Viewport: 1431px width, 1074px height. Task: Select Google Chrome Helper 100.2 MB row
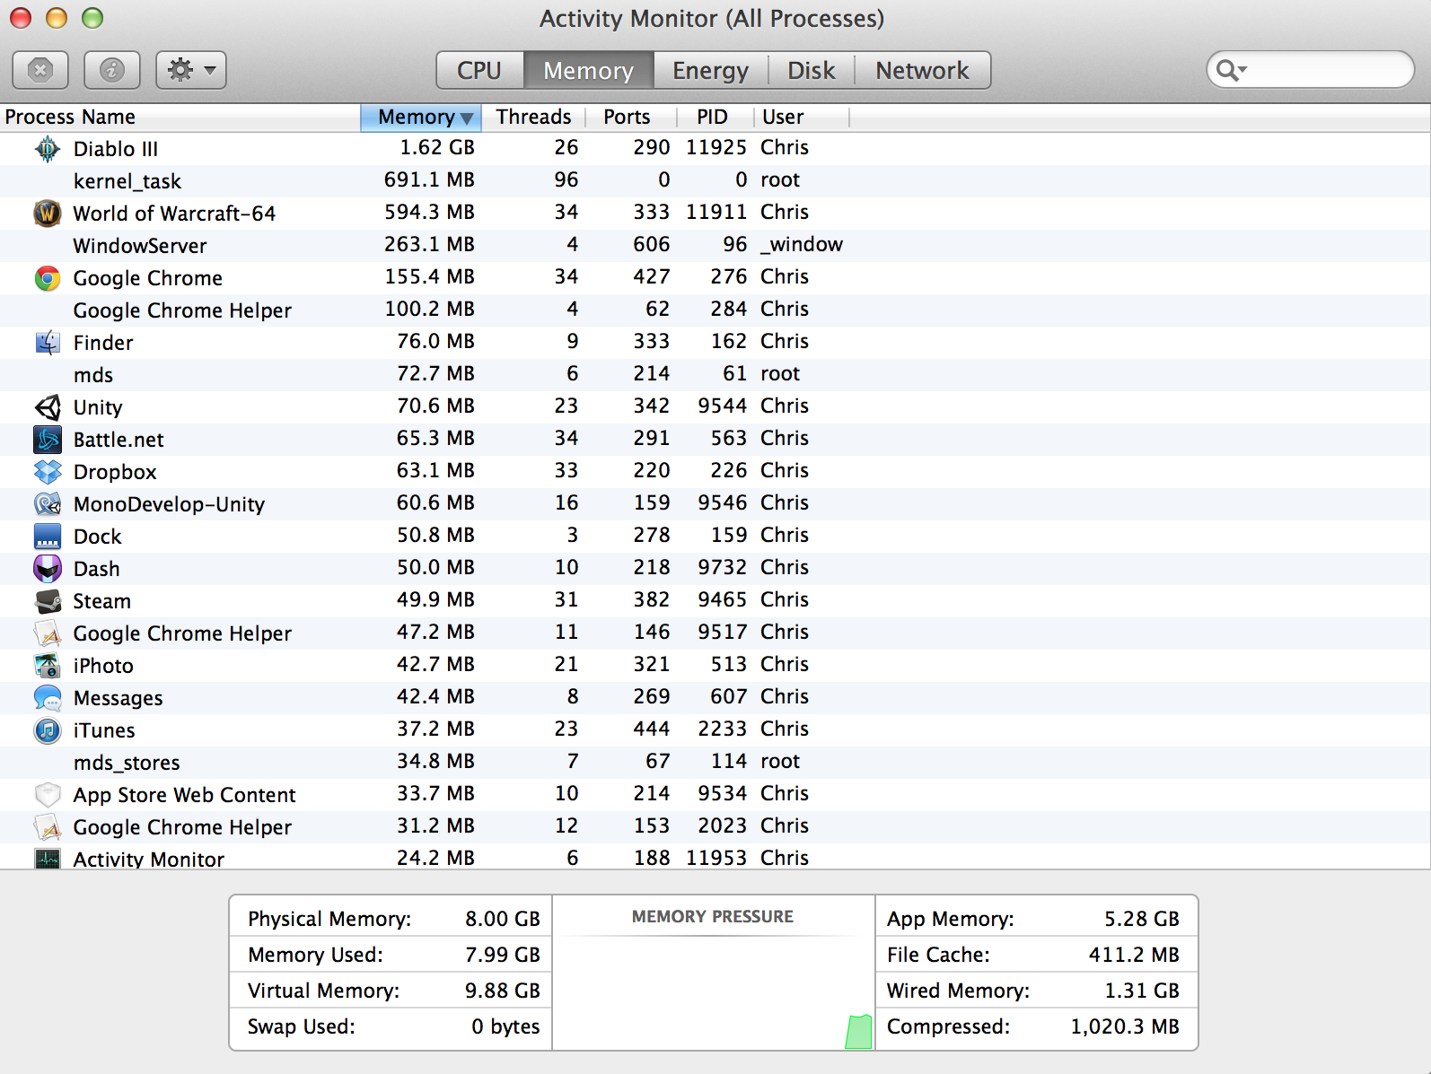[x=715, y=310]
